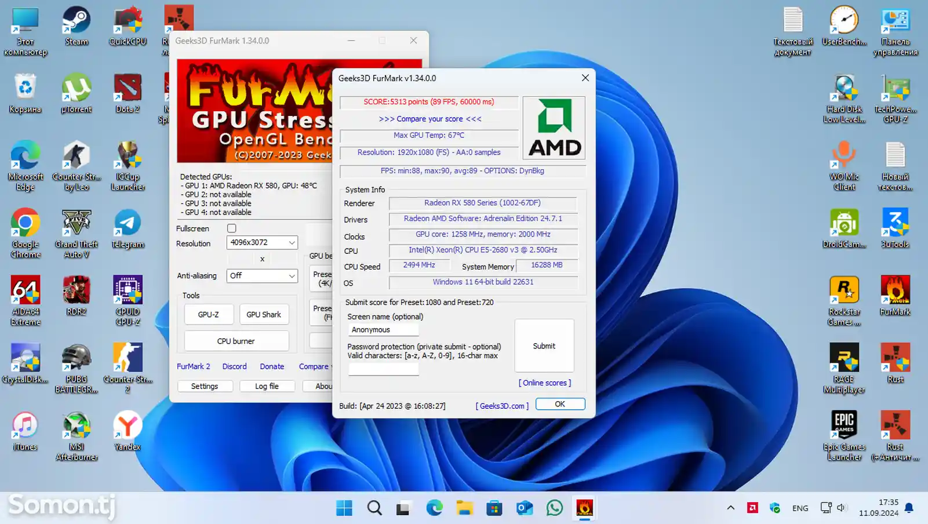The image size is (928, 524).
Task: Open FurMark Settings button
Action: [x=205, y=386]
